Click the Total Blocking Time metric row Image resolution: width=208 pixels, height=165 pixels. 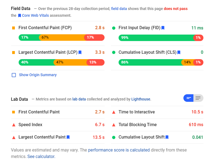(x=157, y=125)
